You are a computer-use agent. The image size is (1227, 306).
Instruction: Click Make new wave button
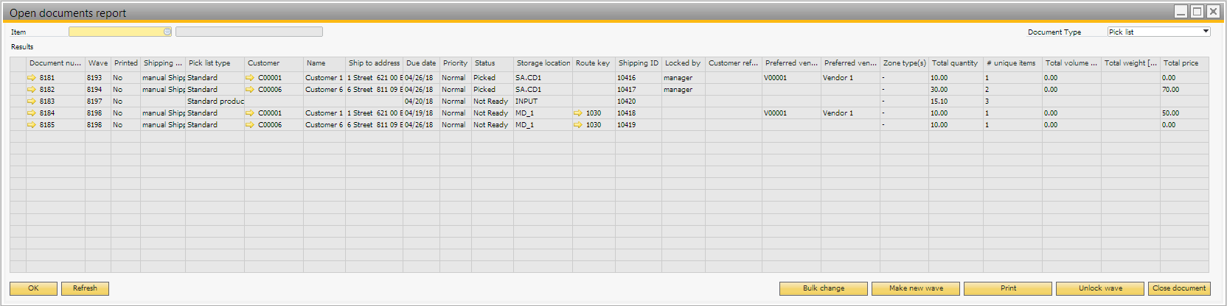(x=916, y=288)
